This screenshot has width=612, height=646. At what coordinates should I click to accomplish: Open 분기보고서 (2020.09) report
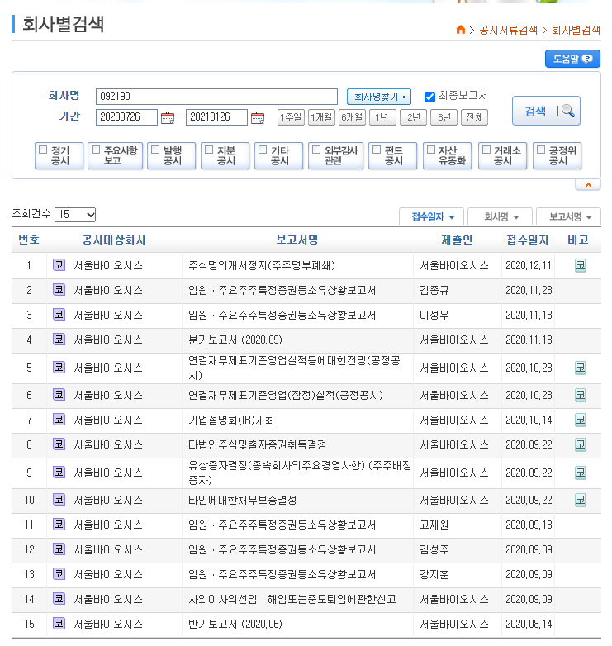pyautogui.click(x=235, y=340)
